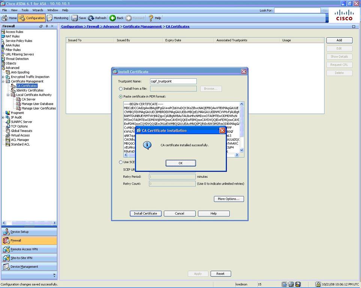Click the Install Certificate button

click(145, 214)
